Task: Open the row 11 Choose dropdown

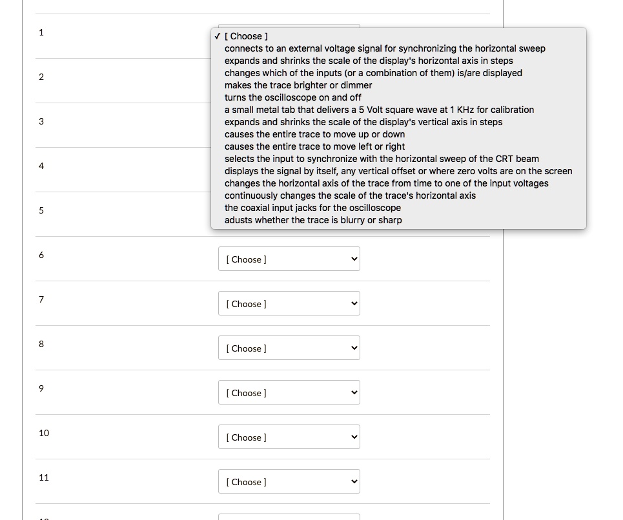Action: pyautogui.click(x=289, y=482)
